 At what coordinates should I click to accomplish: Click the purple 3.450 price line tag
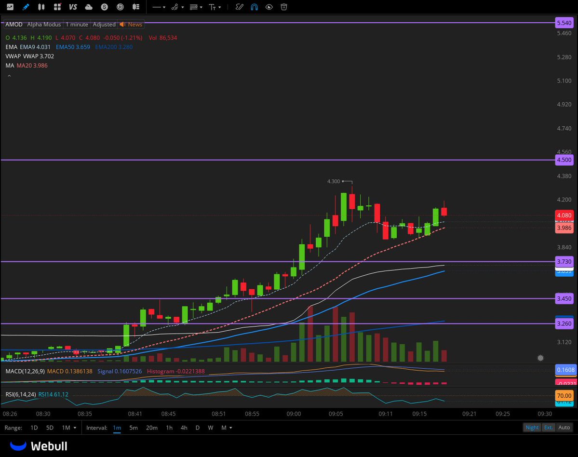click(564, 298)
